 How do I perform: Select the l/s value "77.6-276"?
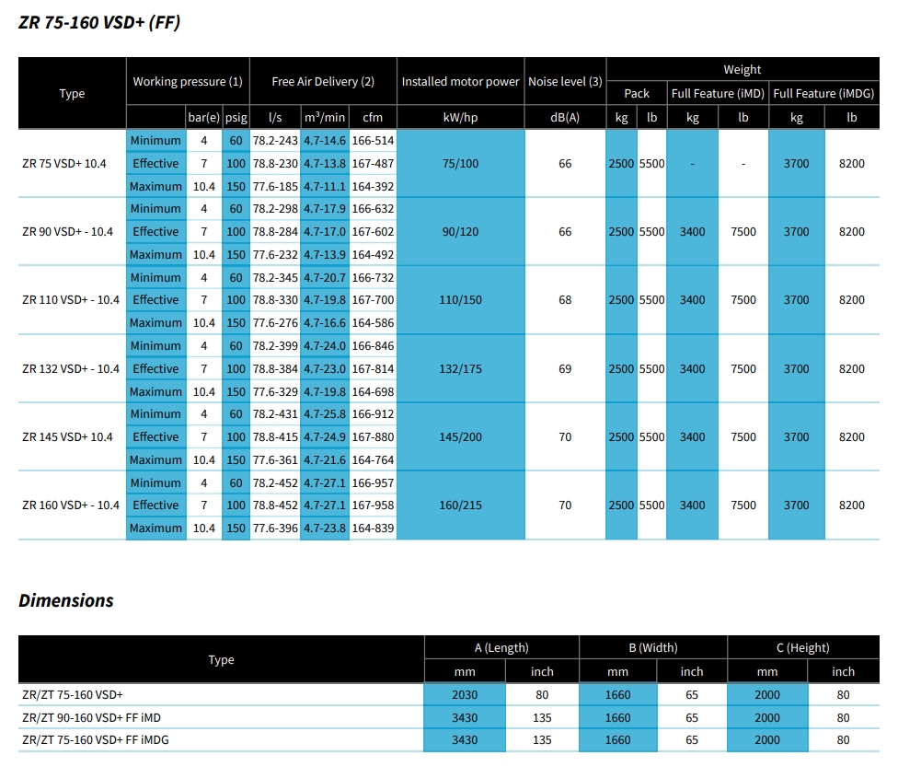(275, 322)
